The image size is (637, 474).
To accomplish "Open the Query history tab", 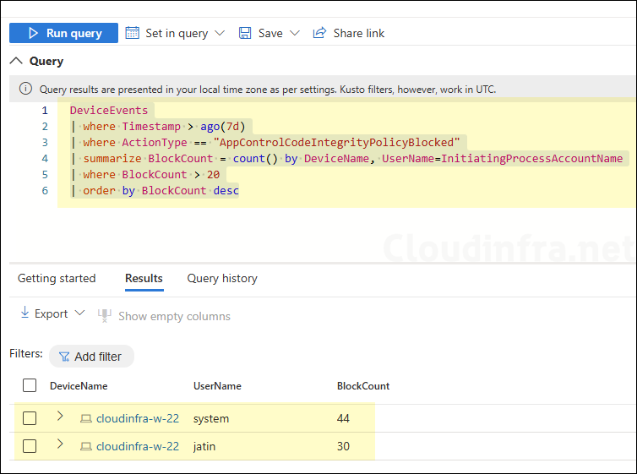I will 222,278.
